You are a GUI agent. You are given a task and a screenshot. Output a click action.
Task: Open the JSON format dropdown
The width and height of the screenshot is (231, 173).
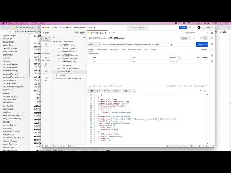pyautogui.click(x=127, y=91)
